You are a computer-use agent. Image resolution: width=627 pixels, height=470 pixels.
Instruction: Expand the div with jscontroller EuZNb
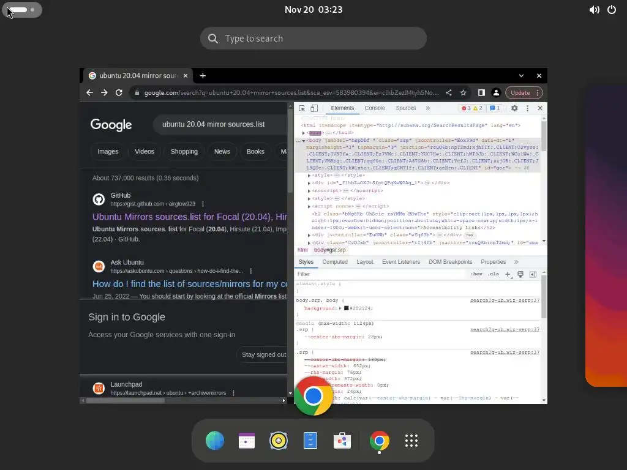coord(309,236)
